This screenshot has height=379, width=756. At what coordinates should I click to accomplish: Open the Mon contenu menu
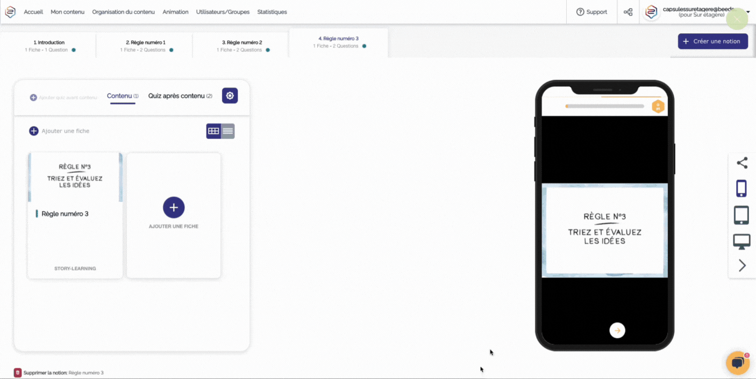[x=67, y=11]
